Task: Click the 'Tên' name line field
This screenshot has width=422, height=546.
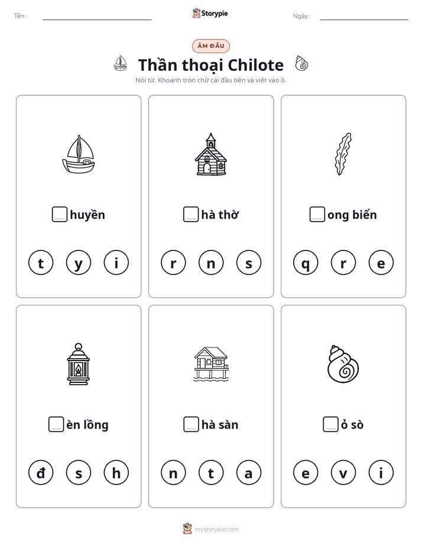Action: [97, 16]
